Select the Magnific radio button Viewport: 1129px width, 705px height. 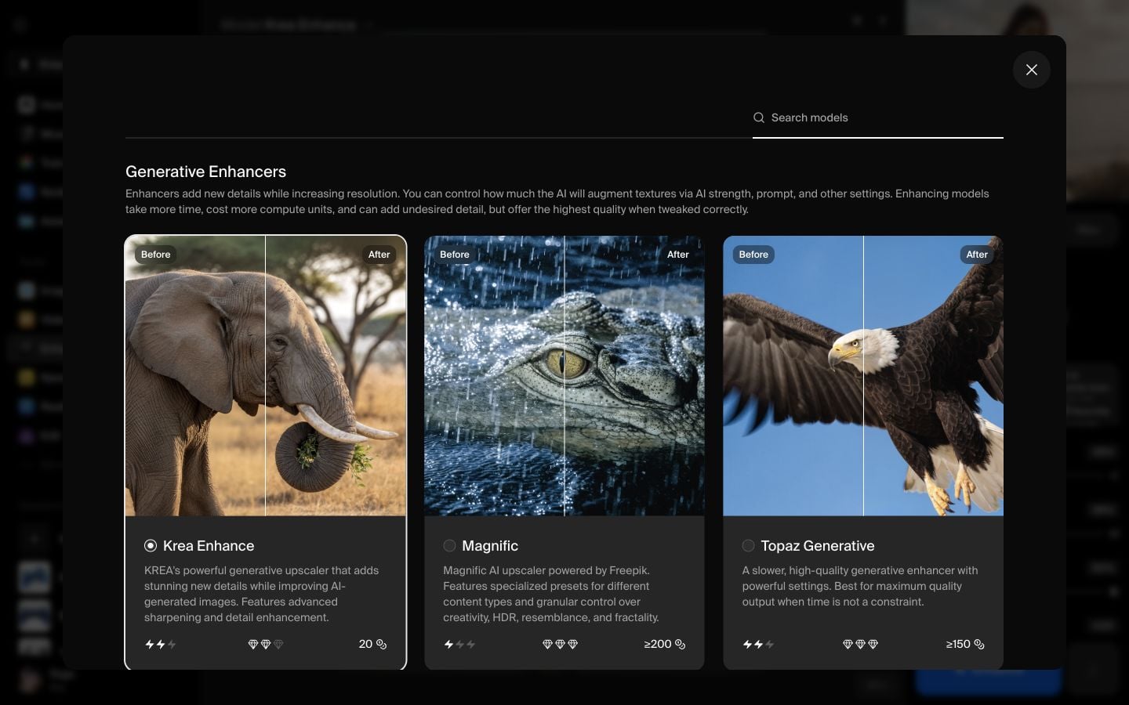(449, 546)
